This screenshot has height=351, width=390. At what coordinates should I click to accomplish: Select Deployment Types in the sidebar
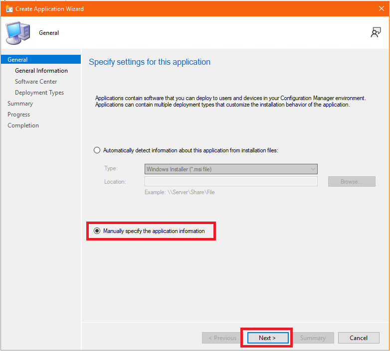(39, 93)
